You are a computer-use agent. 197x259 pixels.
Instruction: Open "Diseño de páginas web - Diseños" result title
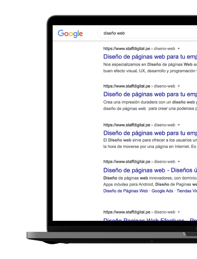(150, 170)
